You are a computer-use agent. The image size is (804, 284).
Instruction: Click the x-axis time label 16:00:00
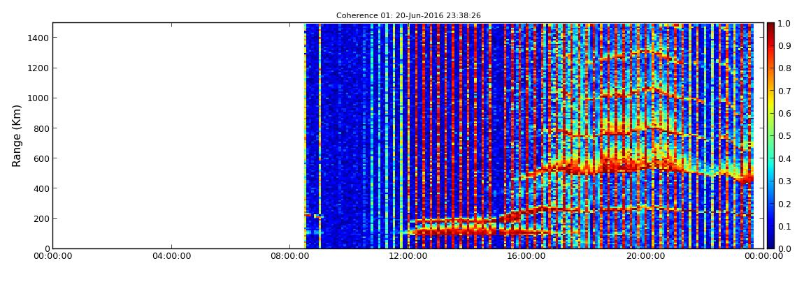[x=526, y=256]
